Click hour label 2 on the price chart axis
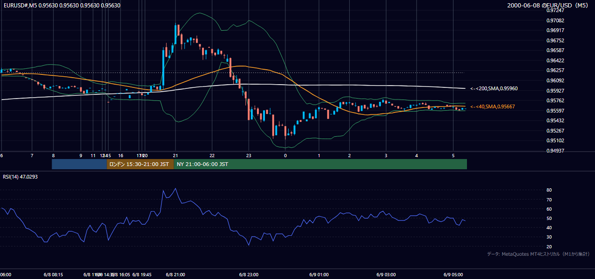This screenshot has width=595, height=279. (x=349, y=155)
